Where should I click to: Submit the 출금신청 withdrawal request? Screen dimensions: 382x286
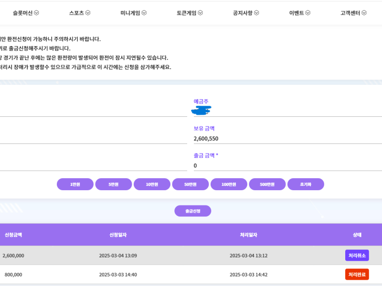(x=192, y=211)
